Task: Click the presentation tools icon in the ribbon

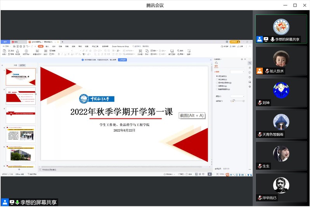Action: [172, 51]
